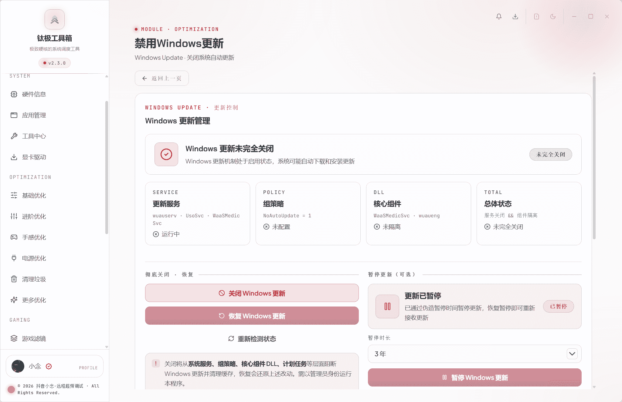
Task: Click the 更多优化 sparkle icon
Action: 14,300
